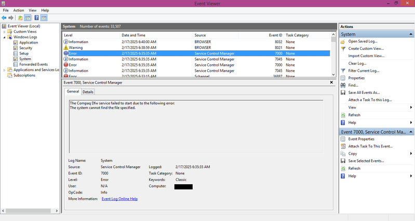Click the Copy action icon
415x221 pixels.
click(343, 154)
